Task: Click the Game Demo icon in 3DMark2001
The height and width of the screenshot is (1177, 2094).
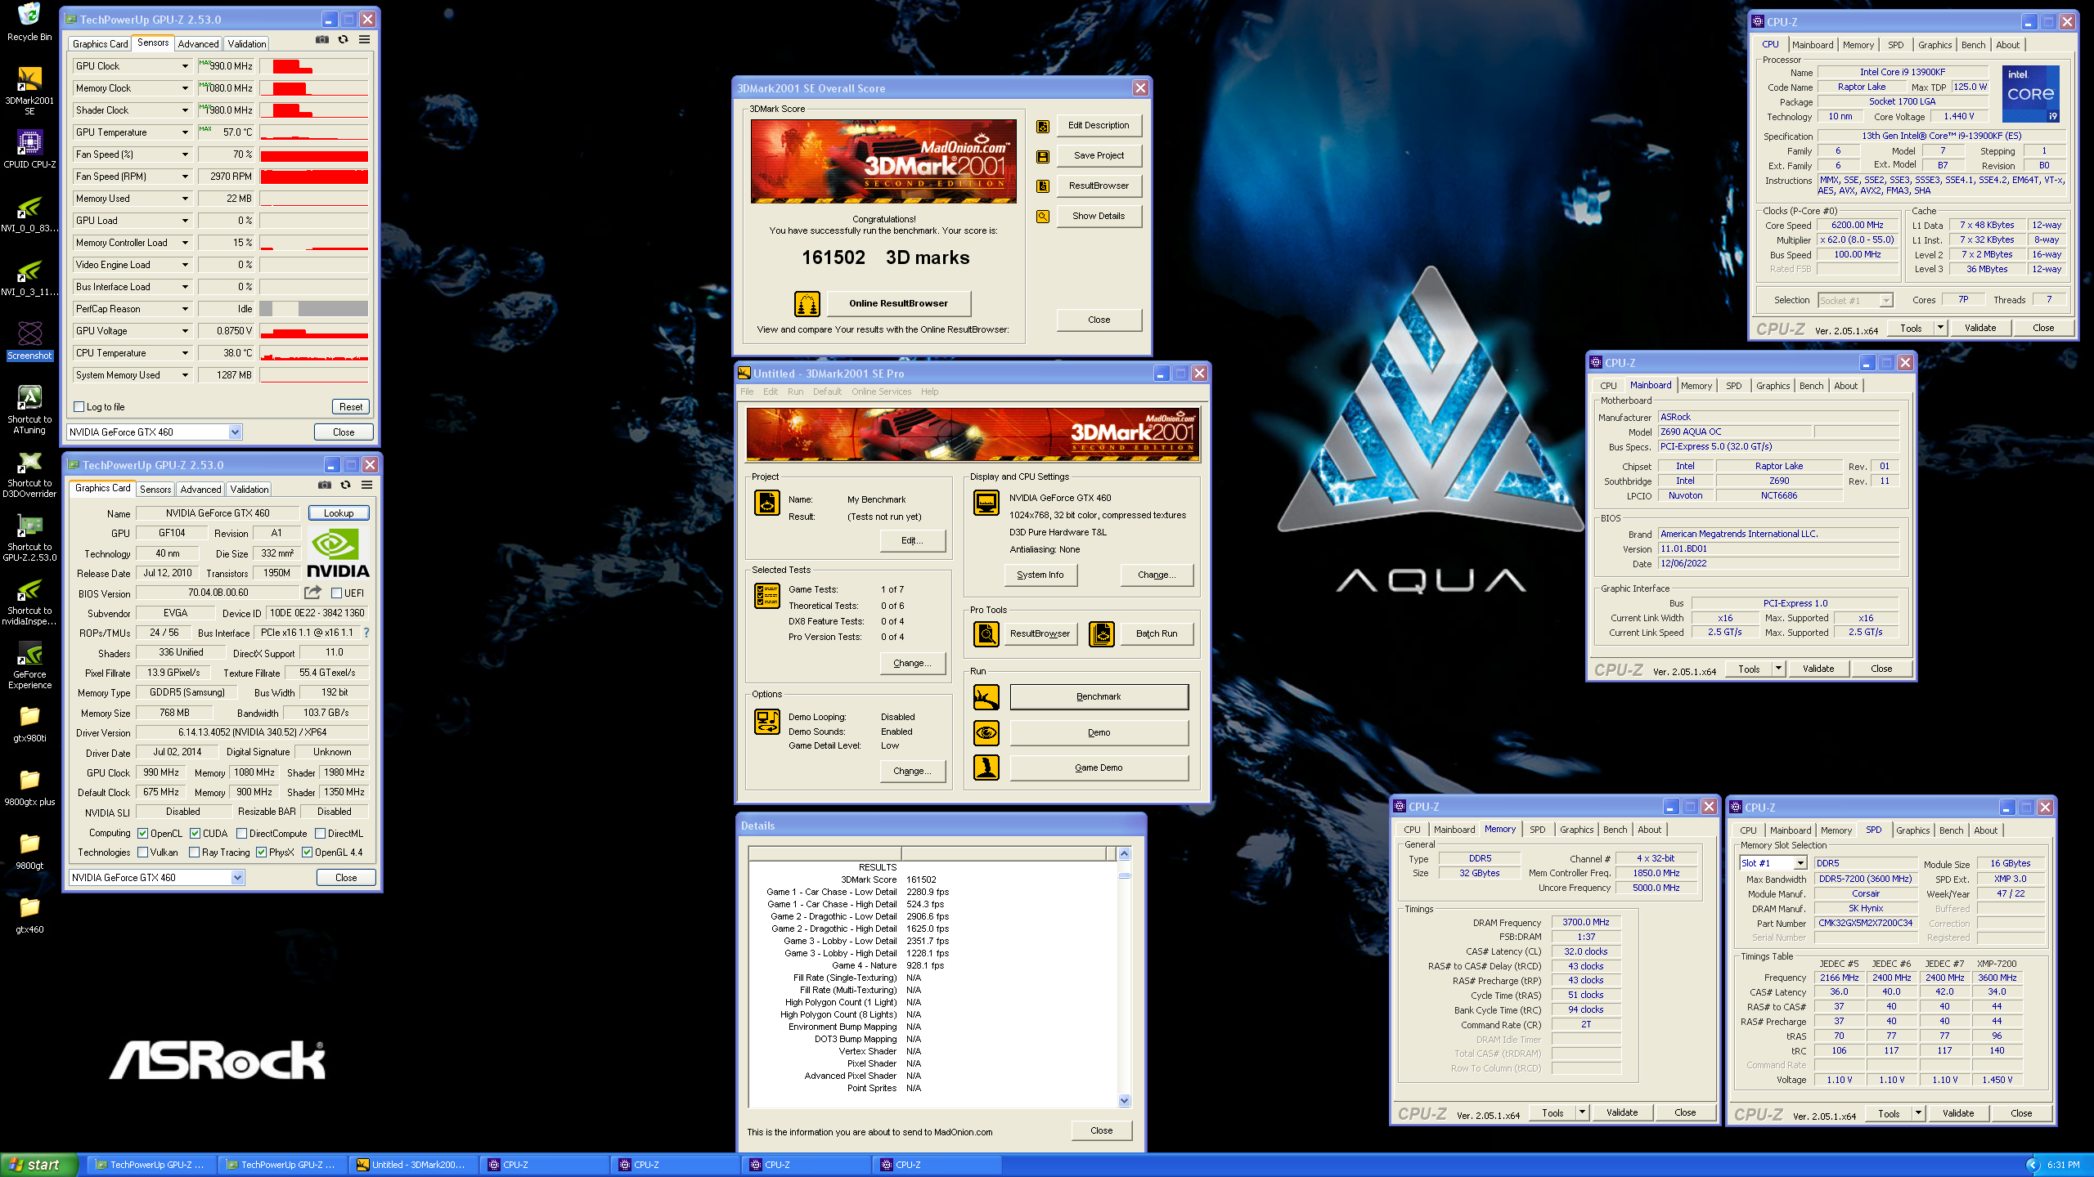Action: 986,768
